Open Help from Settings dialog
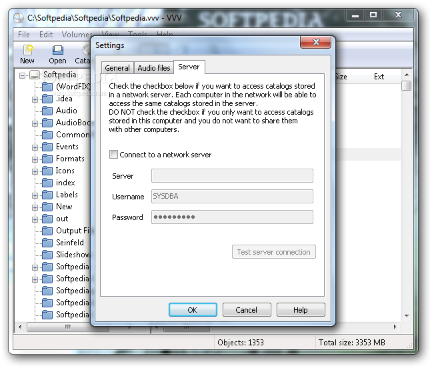This screenshot has height=368, width=432. coord(301,310)
